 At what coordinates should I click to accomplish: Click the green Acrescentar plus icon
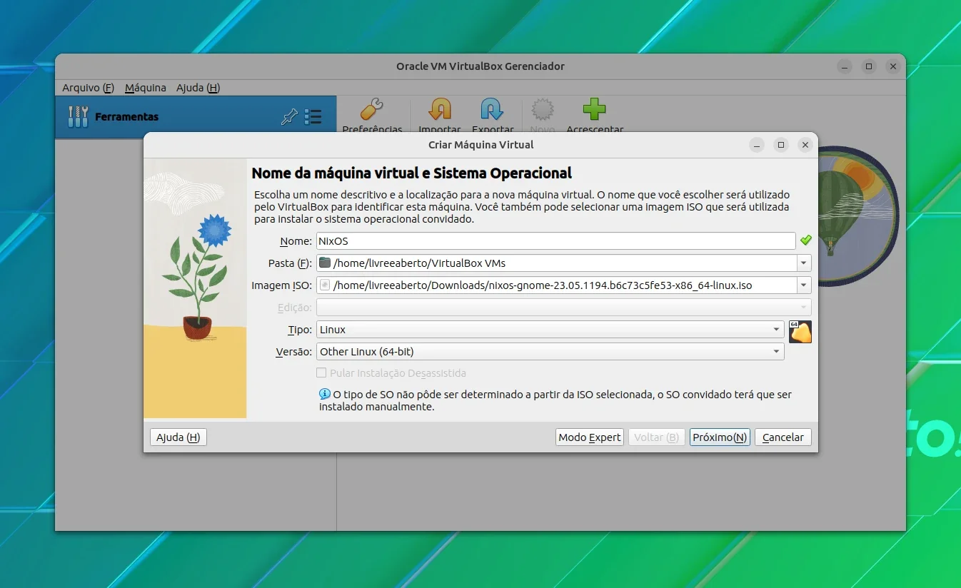tap(594, 109)
